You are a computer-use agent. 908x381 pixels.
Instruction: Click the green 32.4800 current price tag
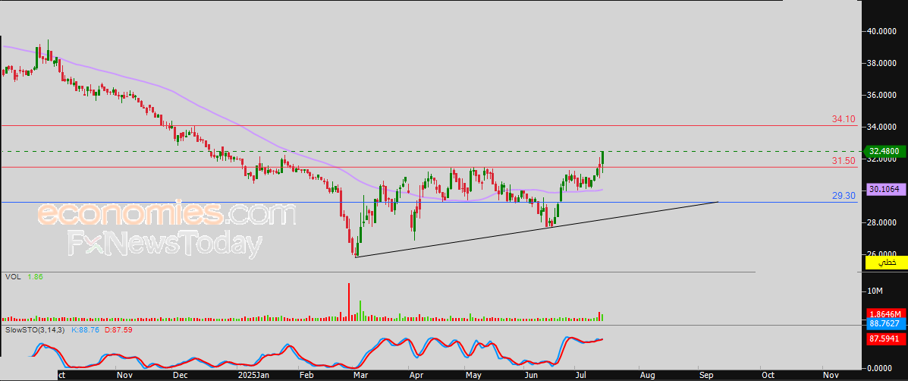pos(885,150)
